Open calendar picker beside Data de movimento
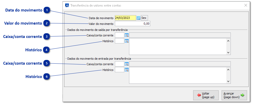This screenshot has width=256, height=106. click(x=139, y=18)
